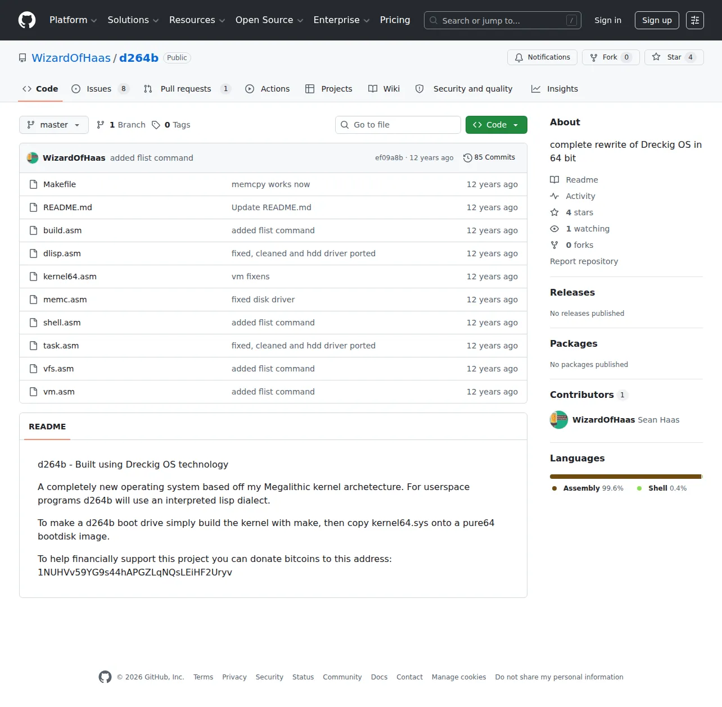Click the Makefile file icon
722x707 pixels.
[x=34, y=184]
